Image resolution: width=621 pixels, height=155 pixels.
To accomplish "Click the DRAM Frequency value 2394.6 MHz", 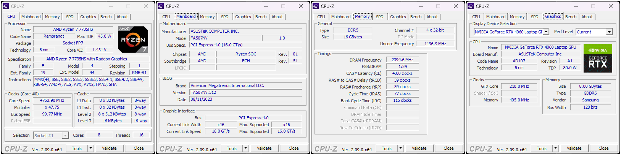I will click(402, 60).
